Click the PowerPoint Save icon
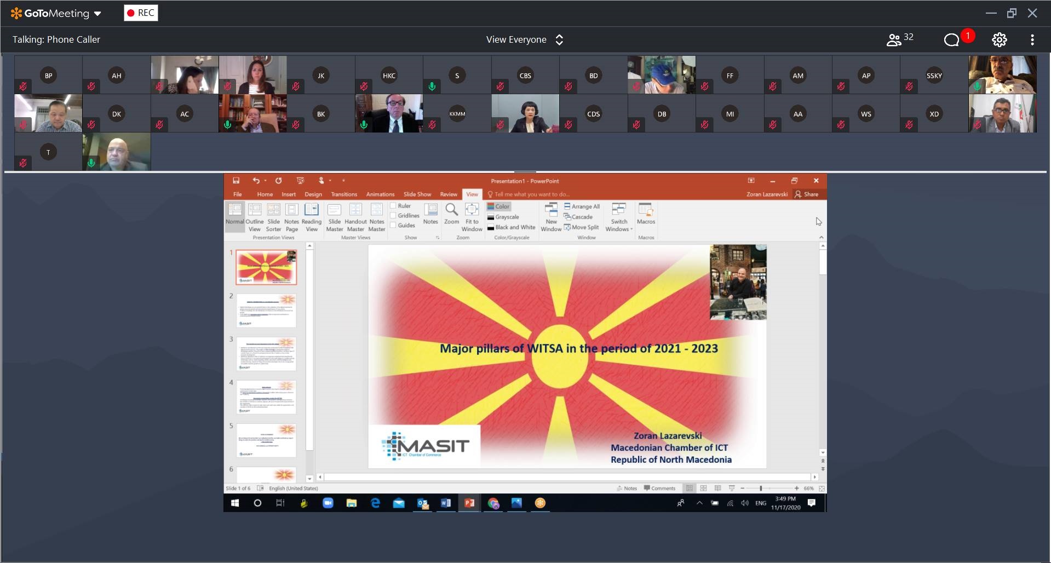The height and width of the screenshot is (563, 1051). point(236,181)
